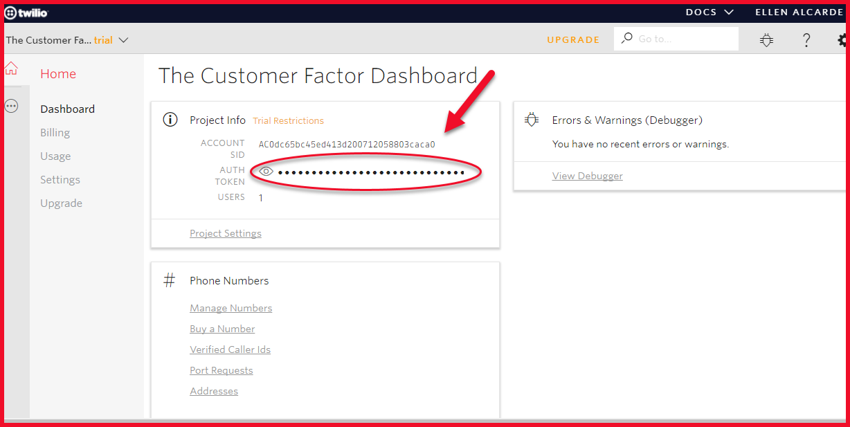The image size is (850, 427).
Task: Click the Twilio logo
Action: (x=27, y=12)
